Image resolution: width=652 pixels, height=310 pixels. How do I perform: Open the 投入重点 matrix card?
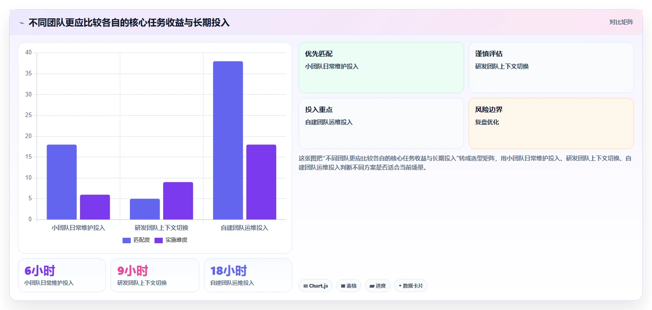point(381,123)
